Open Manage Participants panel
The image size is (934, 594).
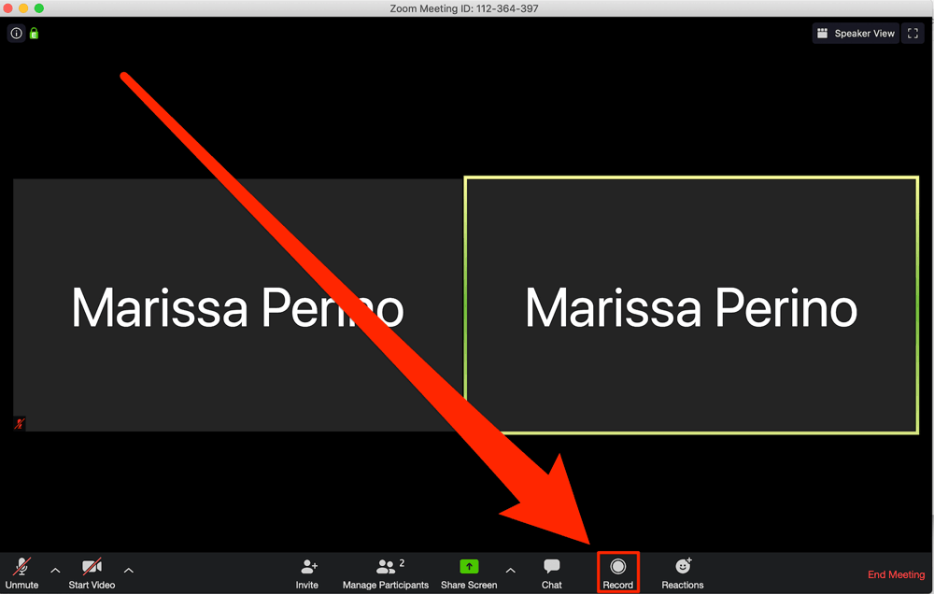point(386,573)
